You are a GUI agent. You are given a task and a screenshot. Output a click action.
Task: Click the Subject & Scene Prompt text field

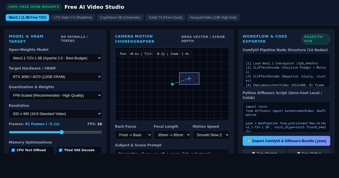[x=172, y=151]
